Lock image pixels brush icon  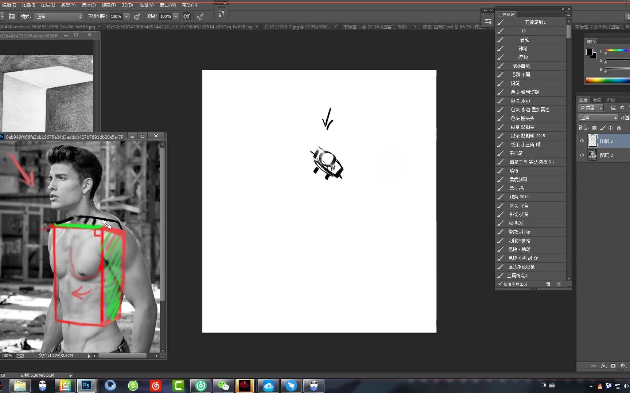(x=602, y=128)
